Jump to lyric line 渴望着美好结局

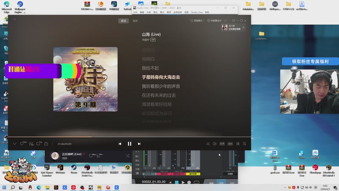coord(156,104)
